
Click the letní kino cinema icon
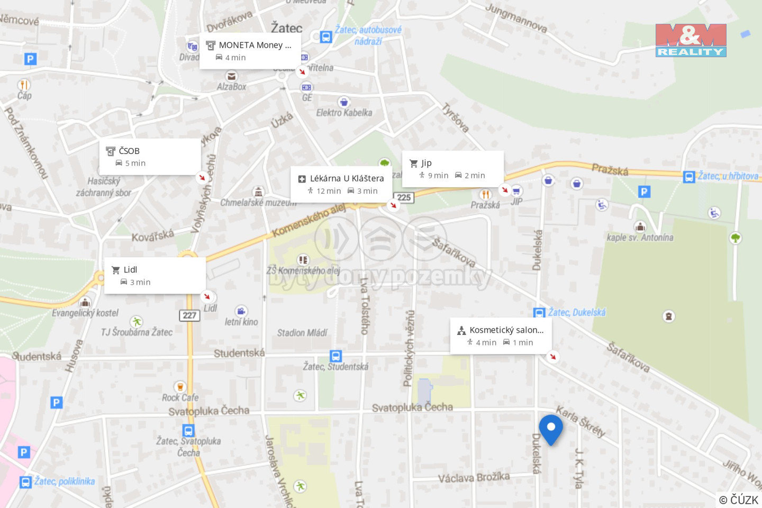[241, 311]
